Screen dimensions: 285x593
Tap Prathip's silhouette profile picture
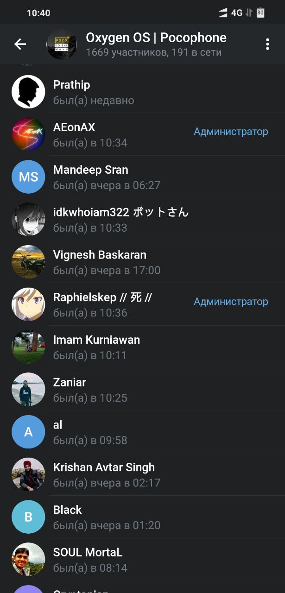coord(28,92)
